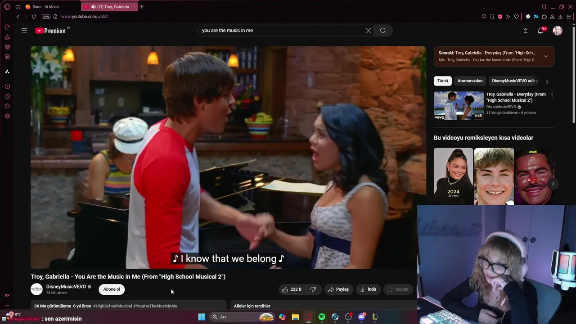Screen dimensions: 576x324
Task: Like the video with 232 B
Action: coord(292,289)
